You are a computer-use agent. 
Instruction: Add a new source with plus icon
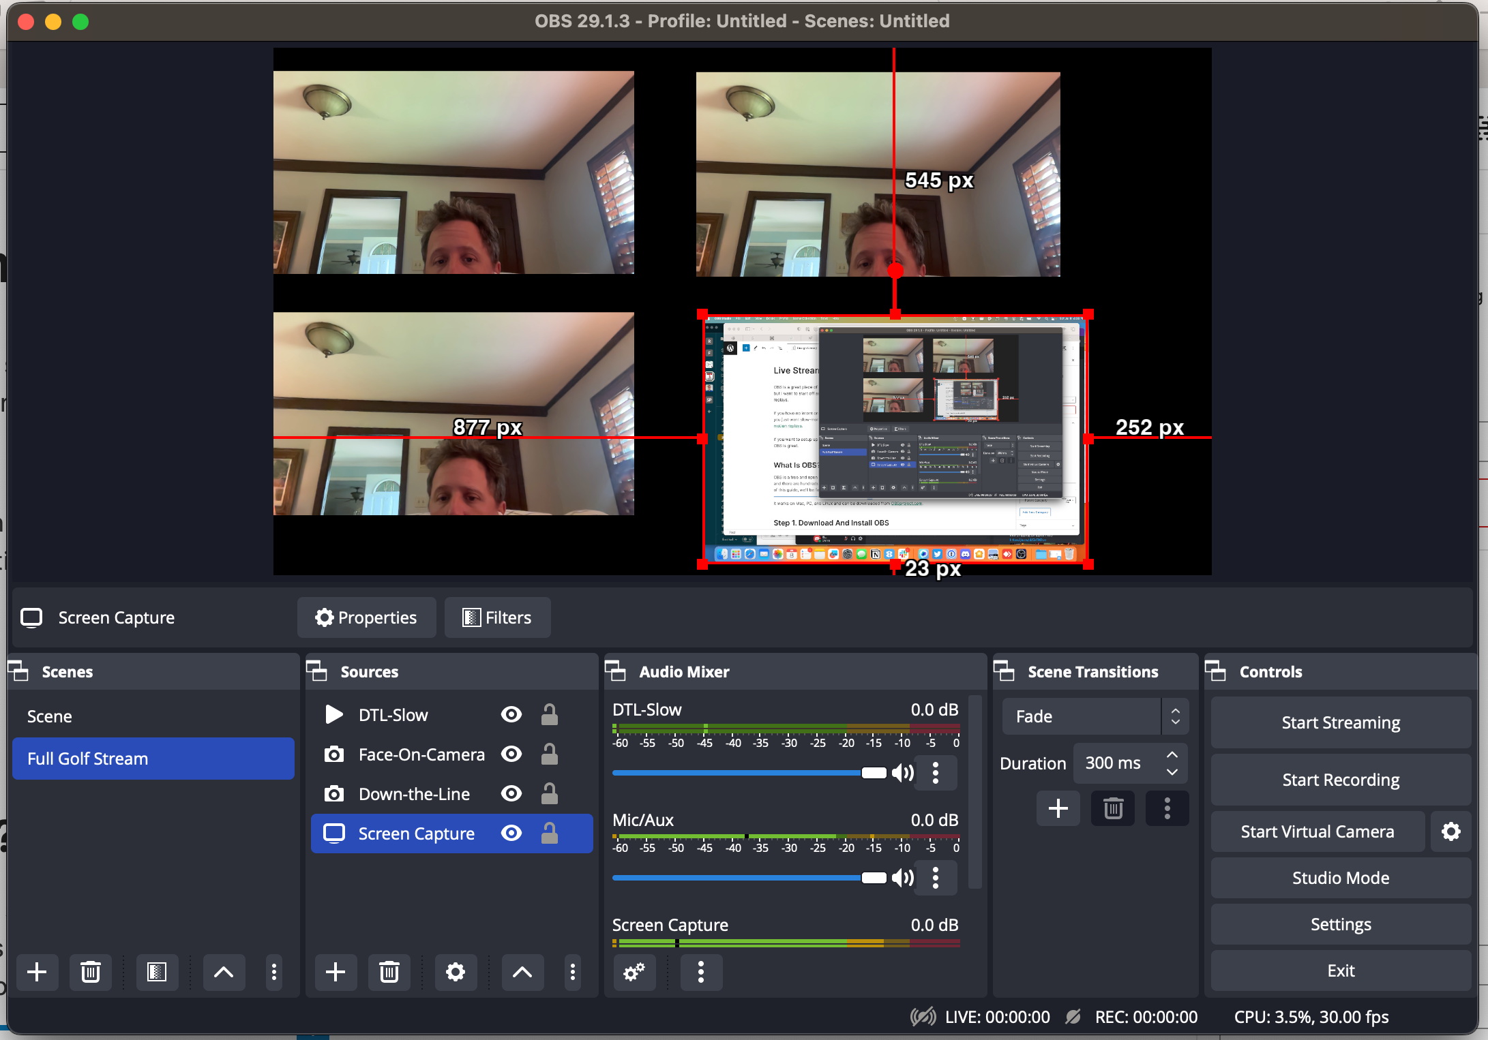[335, 972]
